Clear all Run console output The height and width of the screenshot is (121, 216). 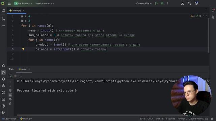tap(10, 104)
